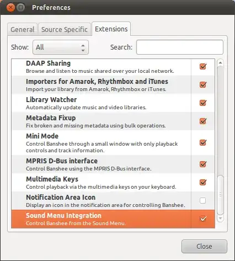
Task: Click the scrollbar down arrow
Action: (x=220, y=219)
